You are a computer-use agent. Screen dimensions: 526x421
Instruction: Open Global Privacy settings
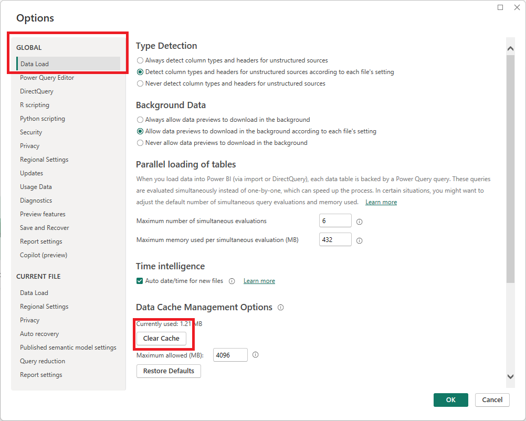(x=29, y=146)
